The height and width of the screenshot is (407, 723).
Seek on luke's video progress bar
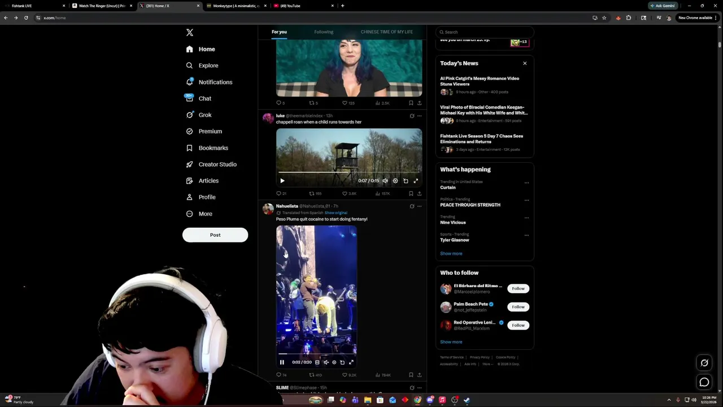pyautogui.click(x=349, y=172)
